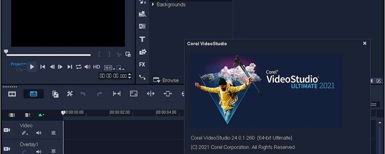The width and height of the screenshot is (385, 154).
Task: Close the Corel VideoStudio about dialog
Action: coord(365,43)
